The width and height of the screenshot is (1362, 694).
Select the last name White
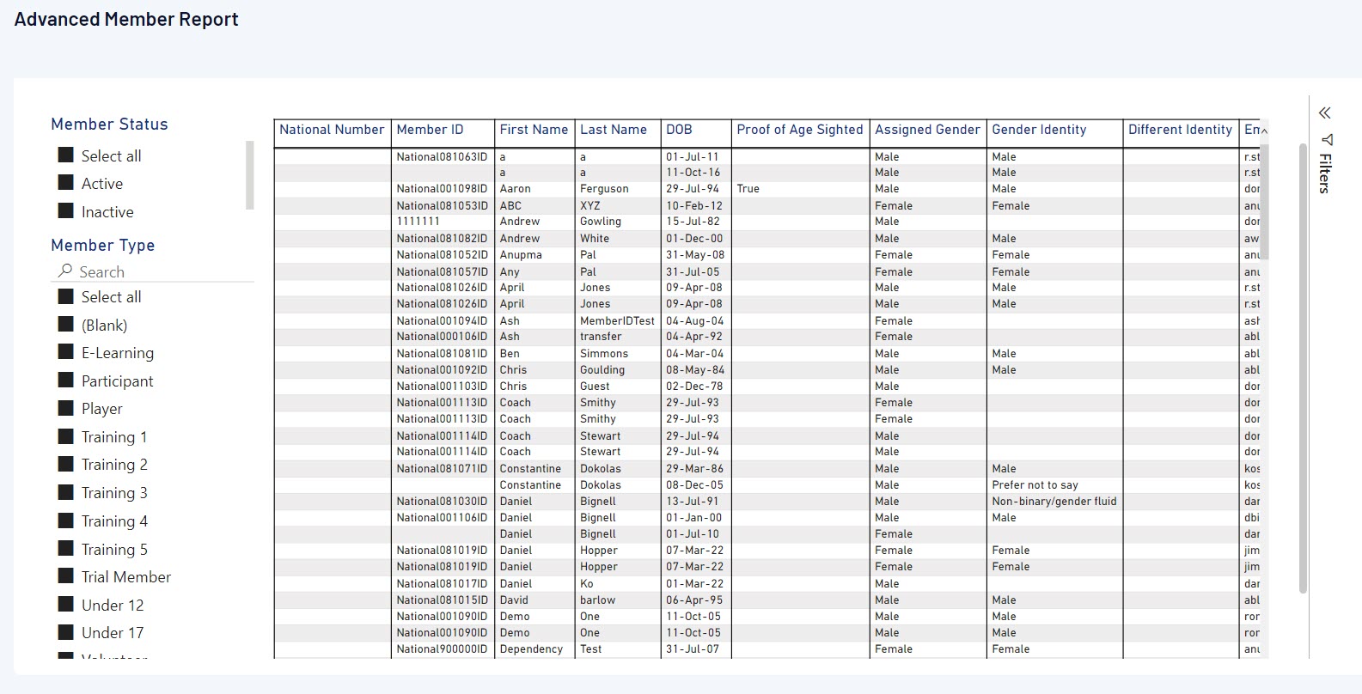tap(595, 239)
